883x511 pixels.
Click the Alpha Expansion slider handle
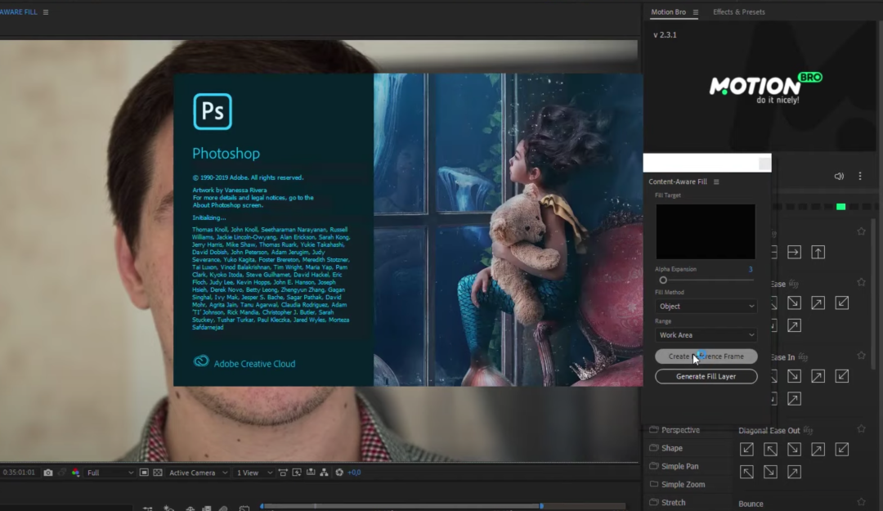click(x=663, y=280)
